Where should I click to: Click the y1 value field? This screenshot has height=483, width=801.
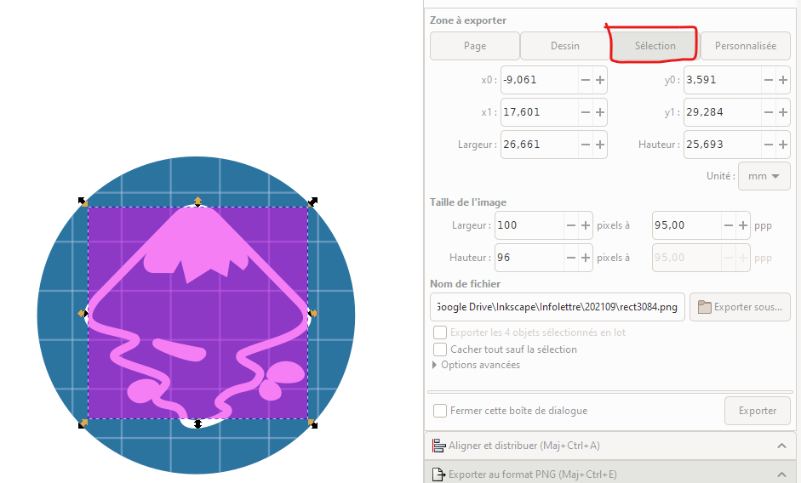(x=723, y=111)
